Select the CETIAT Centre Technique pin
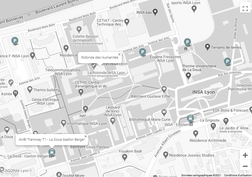Screen dimensions: 252x177 (x=127, y=22)
